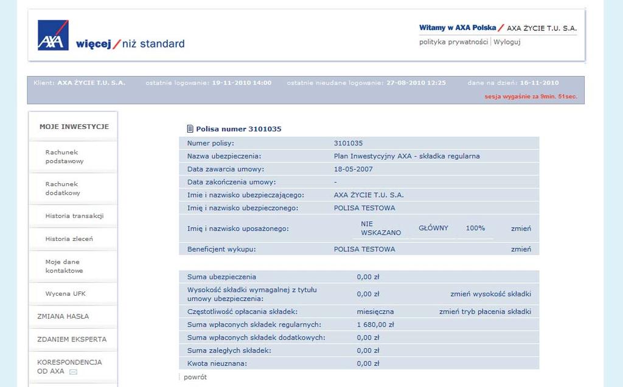Click Data zakończenia umowy label

[232, 182]
